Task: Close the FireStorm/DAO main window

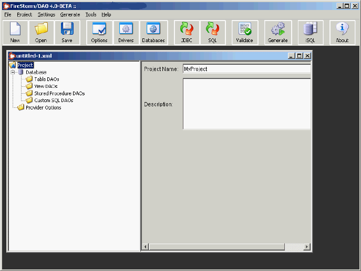Action: 355,6
